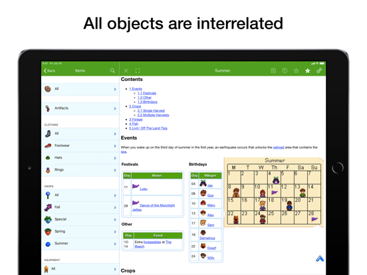Image resolution: width=367 pixels, height=275 pixels.
Task: Open the Hats category
Action: click(80, 158)
